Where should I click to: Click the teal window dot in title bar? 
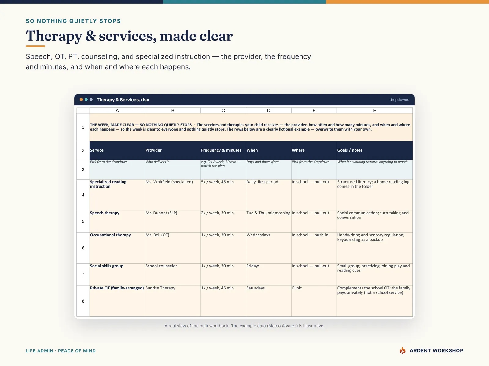86,99
